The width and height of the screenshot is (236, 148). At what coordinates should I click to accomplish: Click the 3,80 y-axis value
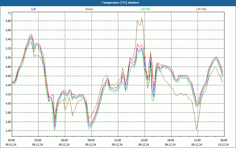click(x=8, y=113)
